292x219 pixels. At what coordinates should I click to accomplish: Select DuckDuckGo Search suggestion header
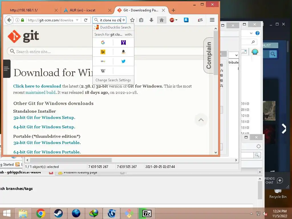(113, 27)
